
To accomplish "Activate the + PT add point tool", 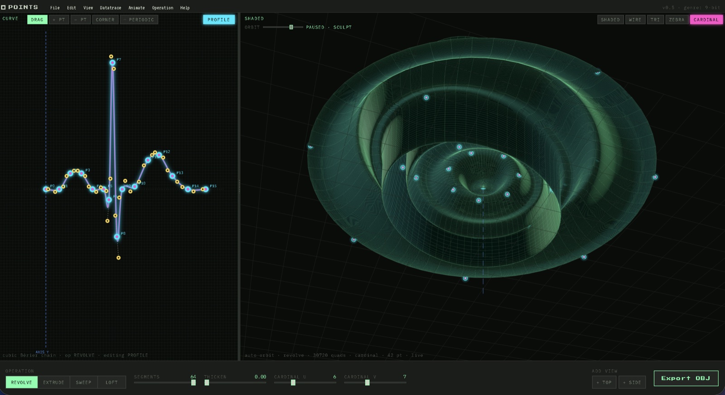I will click(59, 20).
